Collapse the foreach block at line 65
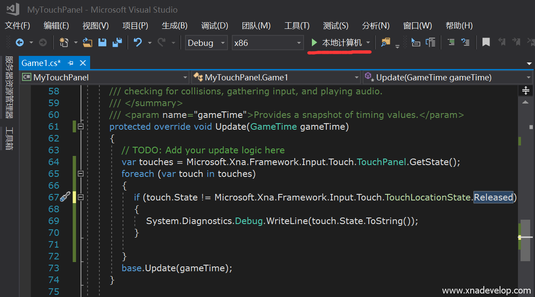This screenshot has height=297, width=535. pyautogui.click(x=80, y=174)
